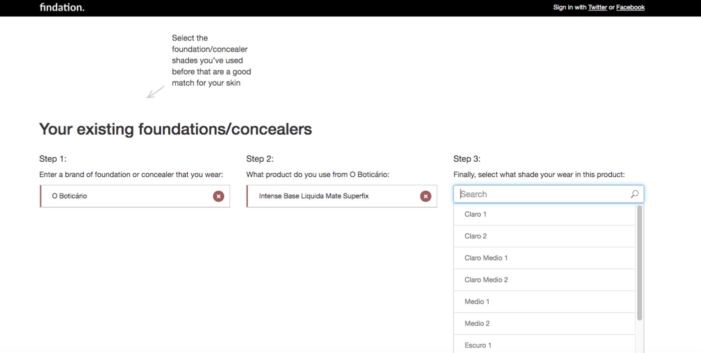Remove the Intense Base Liquida Mate Superfix product

pos(426,196)
